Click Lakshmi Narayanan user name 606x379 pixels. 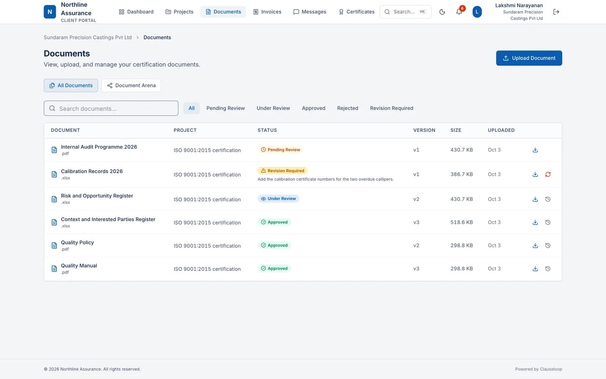coord(519,5)
